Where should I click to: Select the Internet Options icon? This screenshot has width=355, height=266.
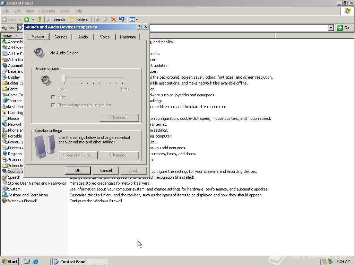click(5, 101)
